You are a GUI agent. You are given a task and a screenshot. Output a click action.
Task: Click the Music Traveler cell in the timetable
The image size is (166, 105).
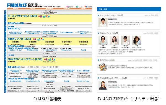pos(50,91)
